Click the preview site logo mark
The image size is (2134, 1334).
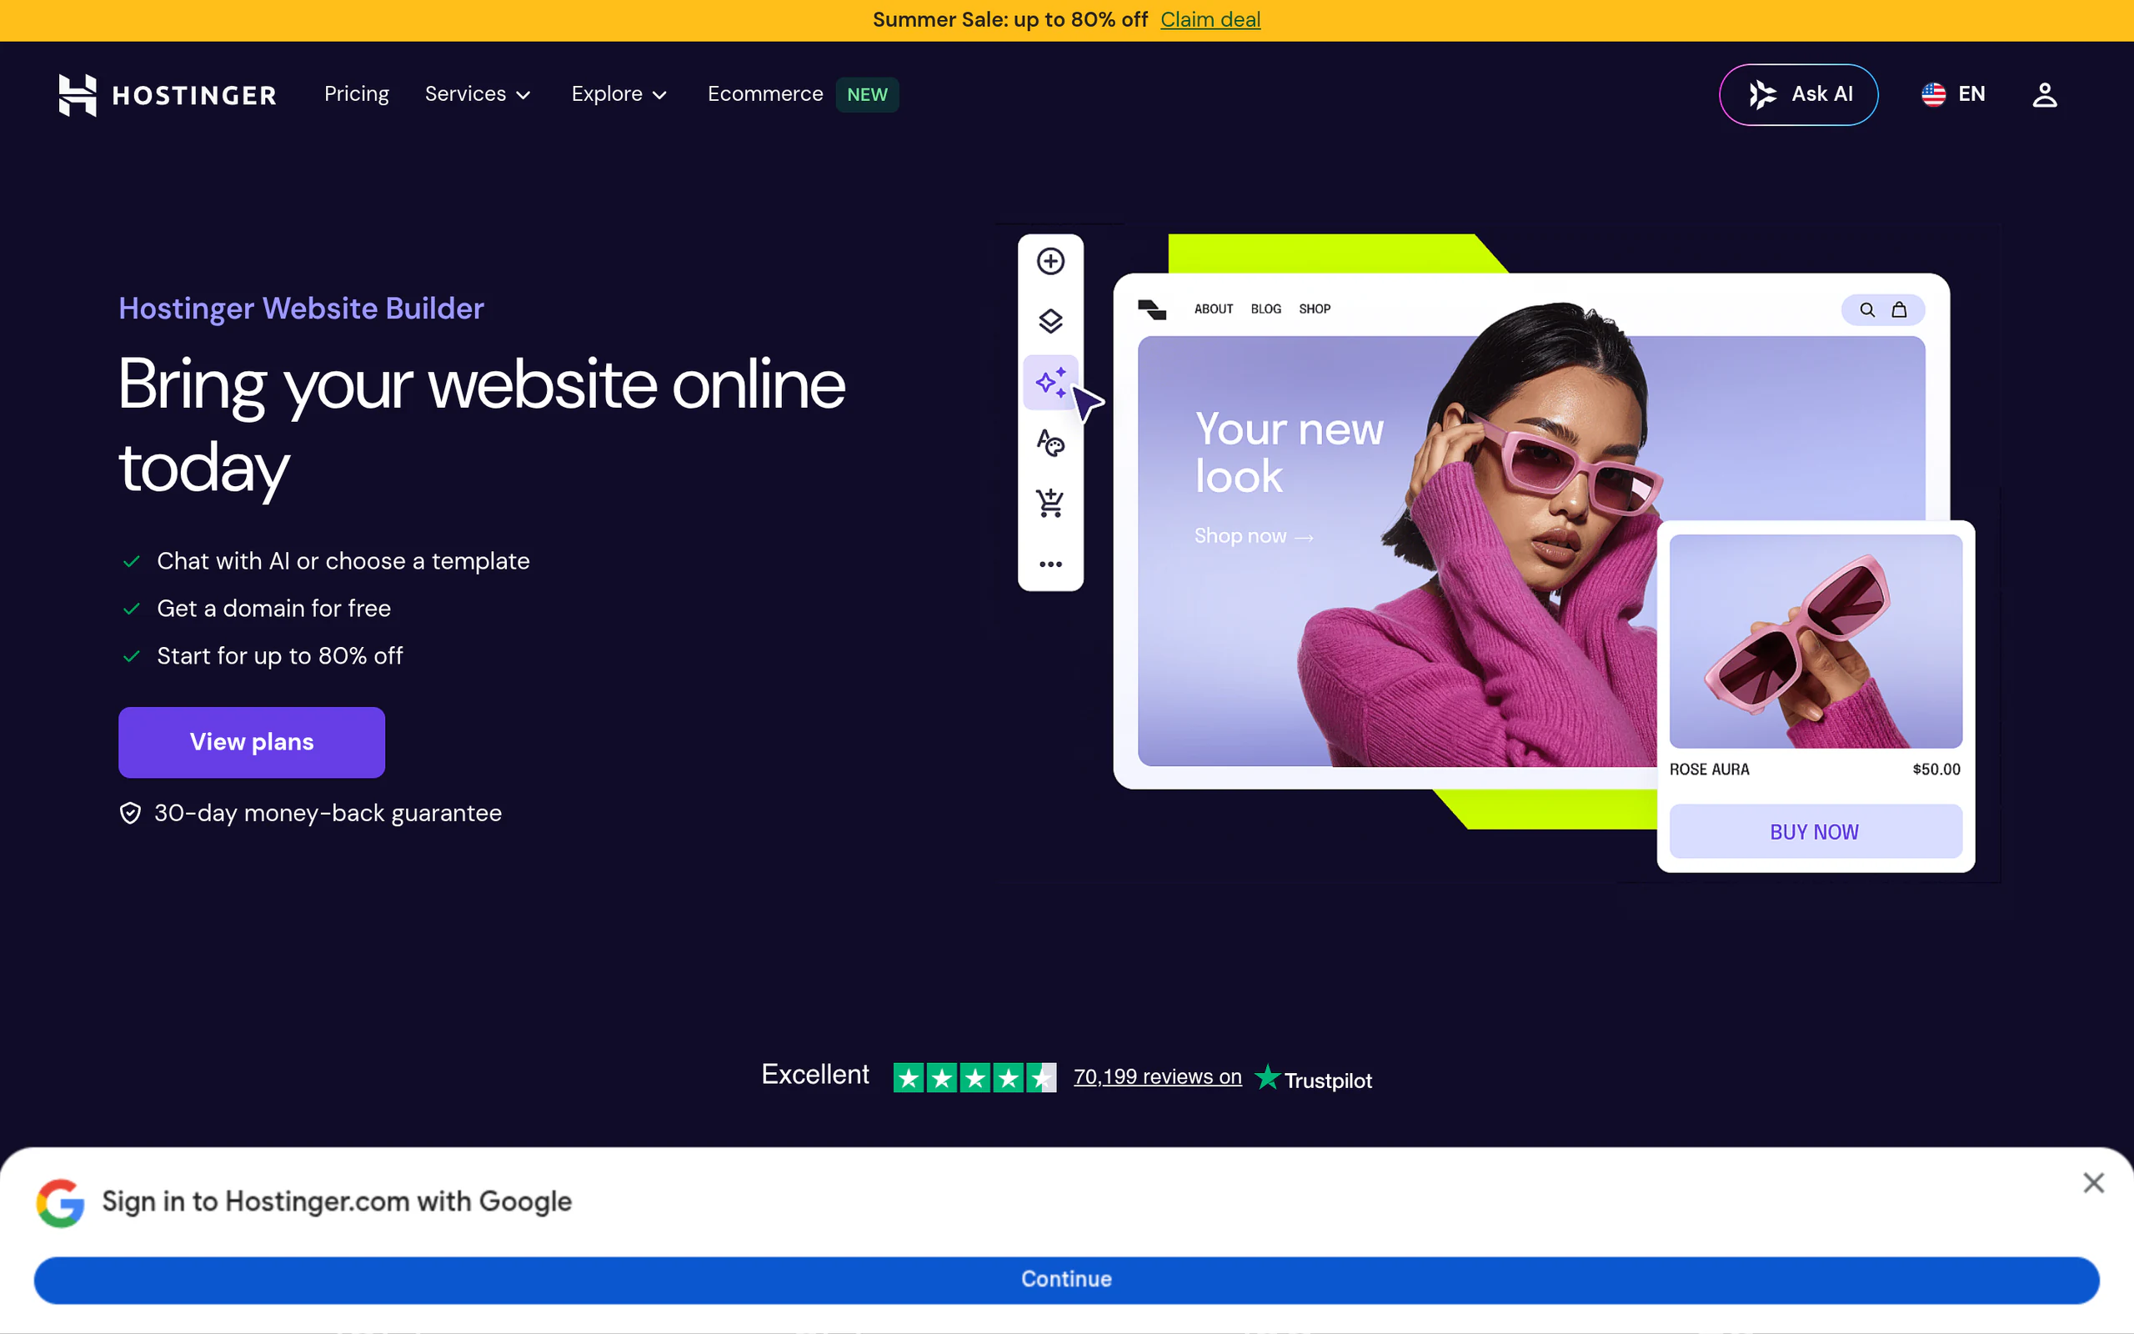click(1152, 309)
